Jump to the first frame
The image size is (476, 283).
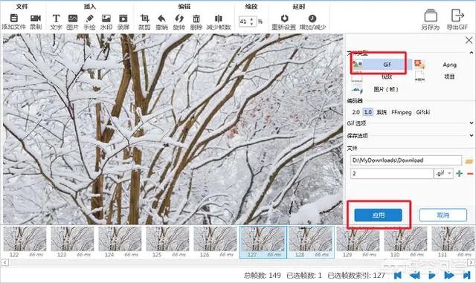[x=398, y=276]
